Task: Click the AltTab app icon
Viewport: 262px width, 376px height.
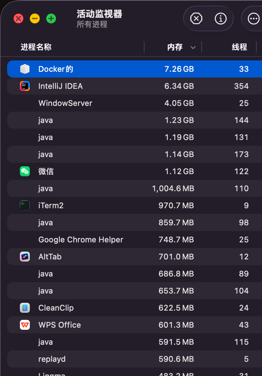Action: click(x=25, y=257)
